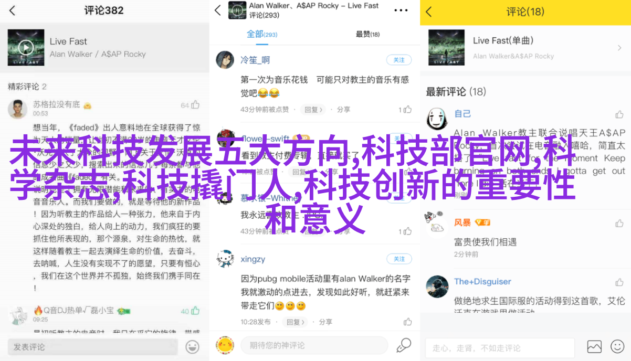Play Live Fast album cover thumbnail
The width and height of the screenshot is (631, 361).
(26, 47)
